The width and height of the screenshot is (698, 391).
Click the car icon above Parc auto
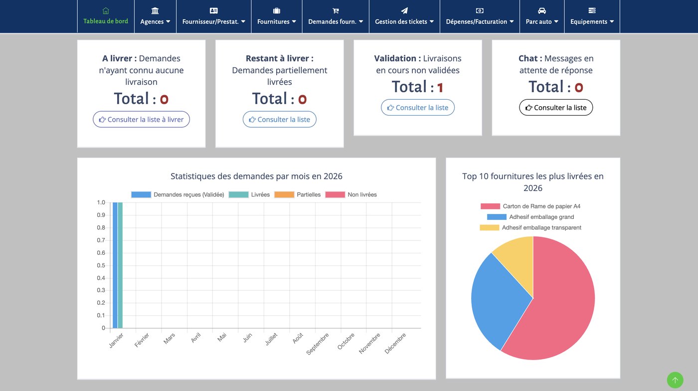click(x=542, y=10)
